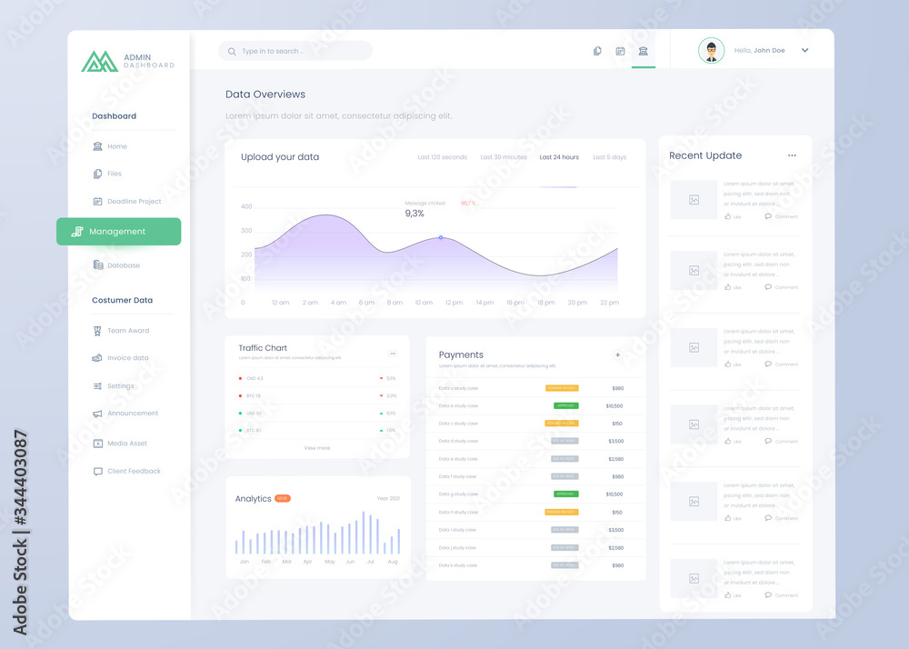
Task: Comment on the first Recent Update post
Action: 781,216
